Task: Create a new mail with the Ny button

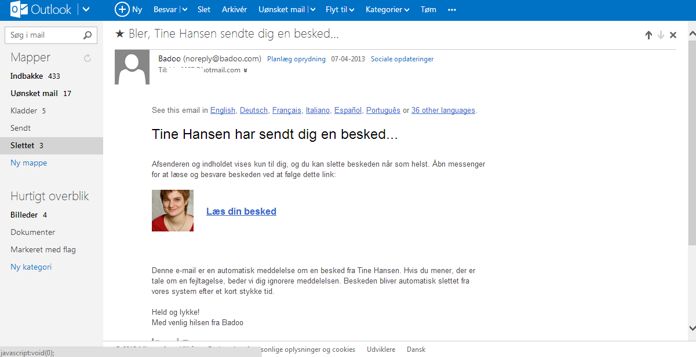Action: point(129,9)
